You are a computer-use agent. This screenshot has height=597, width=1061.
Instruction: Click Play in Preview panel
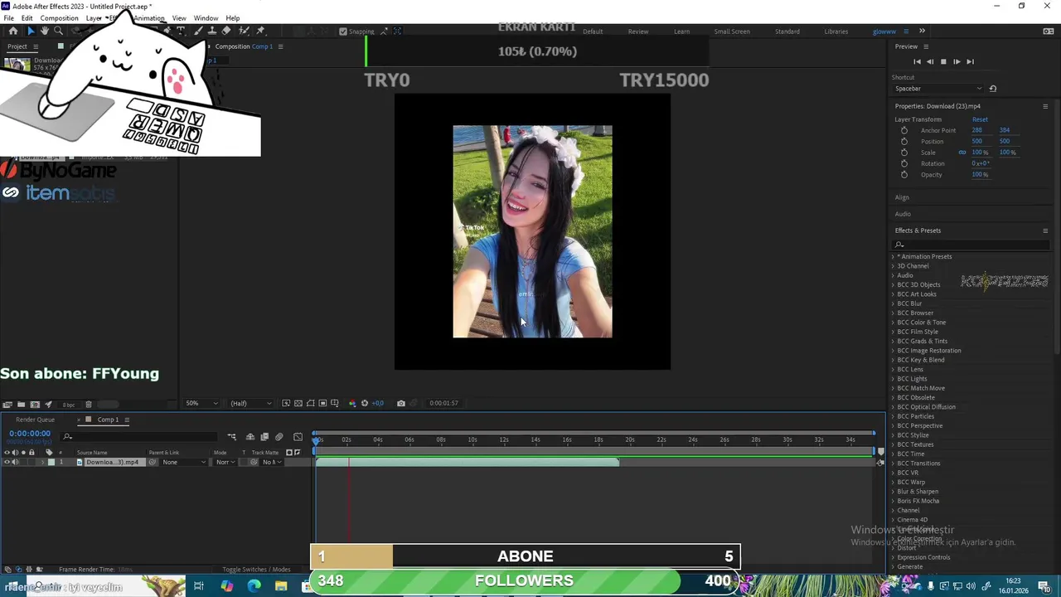pyautogui.click(x=957, y=61)
